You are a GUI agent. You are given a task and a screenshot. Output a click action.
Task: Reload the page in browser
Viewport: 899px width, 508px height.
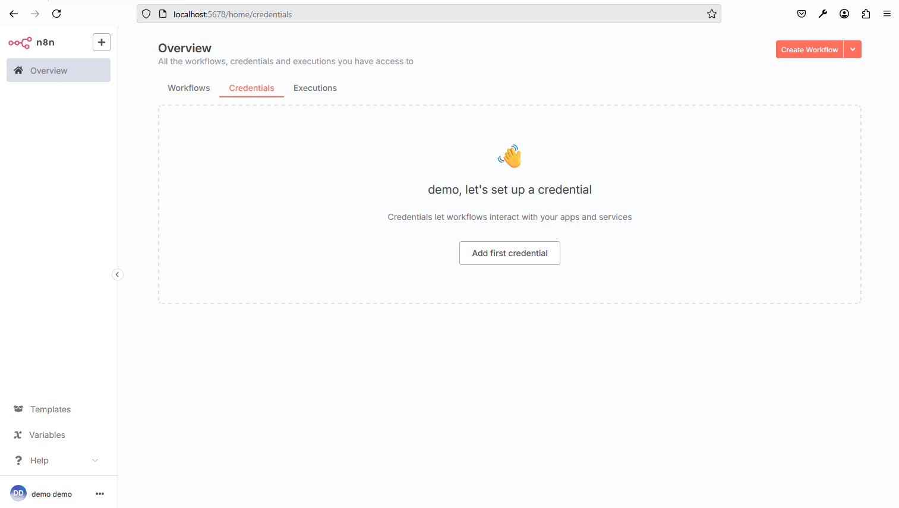tap(56, 14)
